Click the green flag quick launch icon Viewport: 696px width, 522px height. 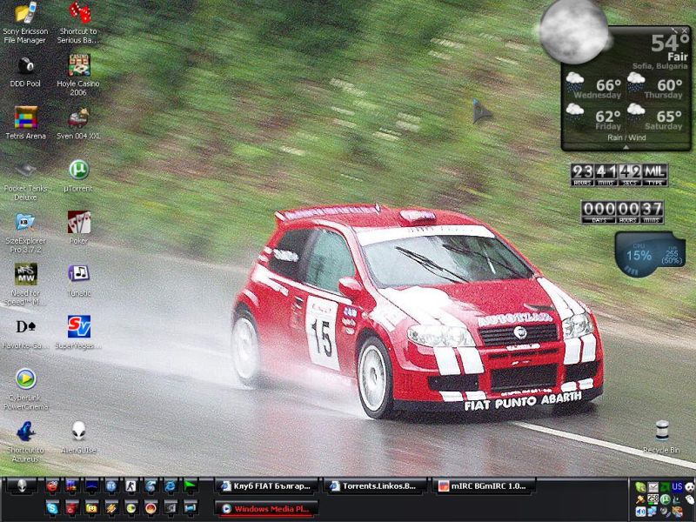click(x=190, y=485)
